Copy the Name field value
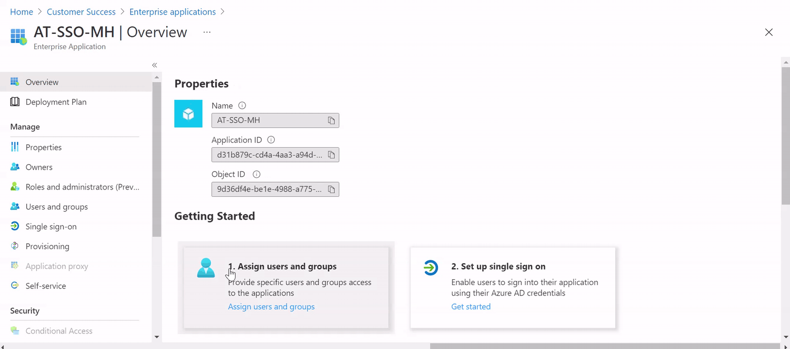 331,121
